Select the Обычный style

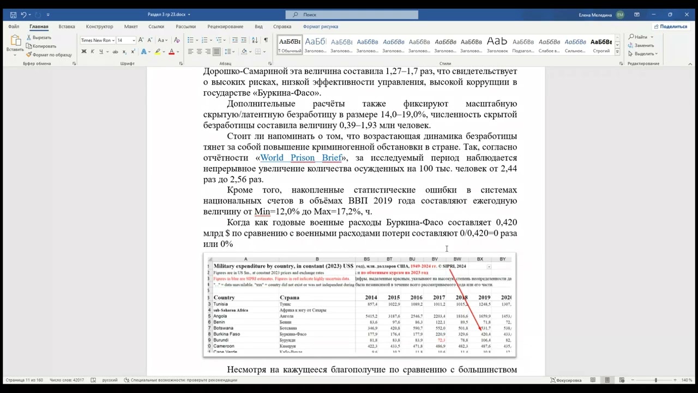tap(290, 45)
